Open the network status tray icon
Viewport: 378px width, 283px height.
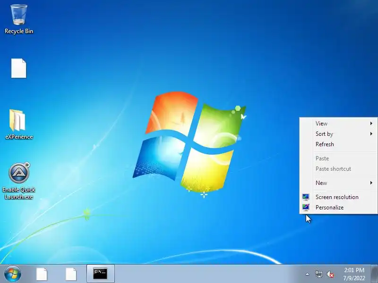tap(318, 274)
